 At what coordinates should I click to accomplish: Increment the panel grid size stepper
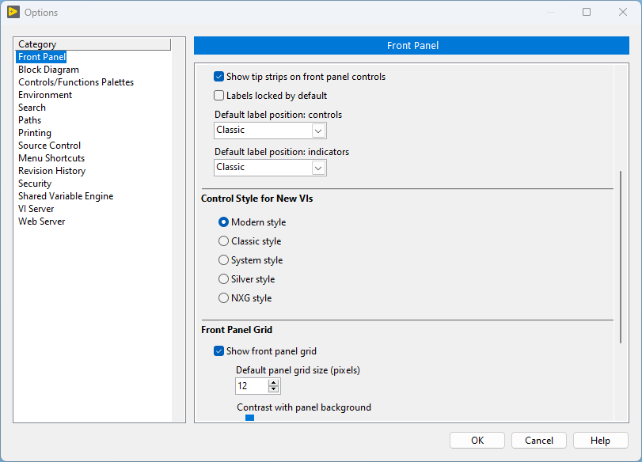click(x=274, y=383)
